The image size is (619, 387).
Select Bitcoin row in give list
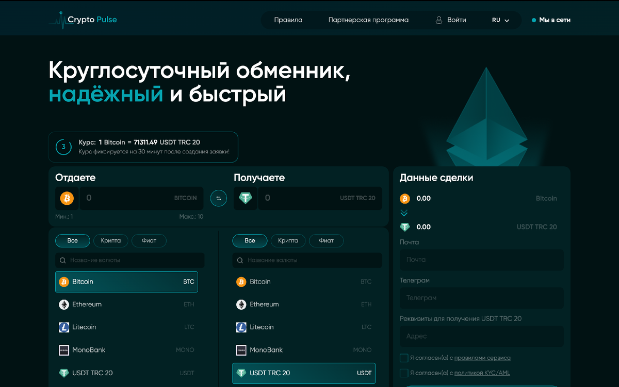tap(126, 282)
